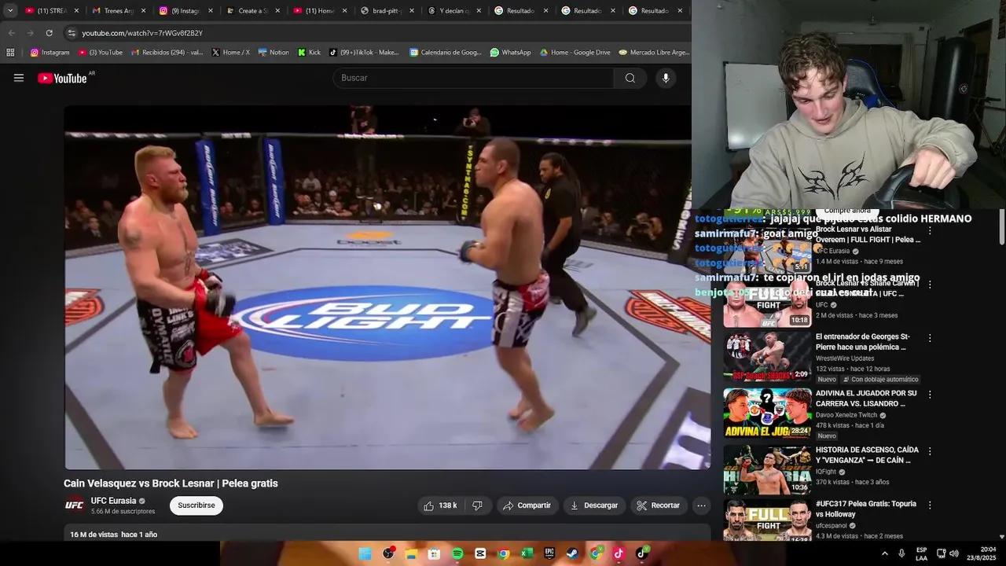The width and height of the screenshot is (1006, 566).
Task: Switch to the (9) Instagram browser tab
Action: 186,11
